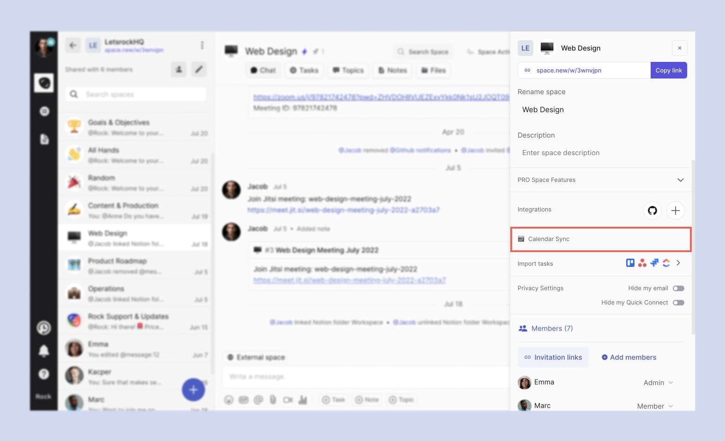Click the Jira import icon
Viewport: 725px width, 441px height.
(x=654, y=263)
